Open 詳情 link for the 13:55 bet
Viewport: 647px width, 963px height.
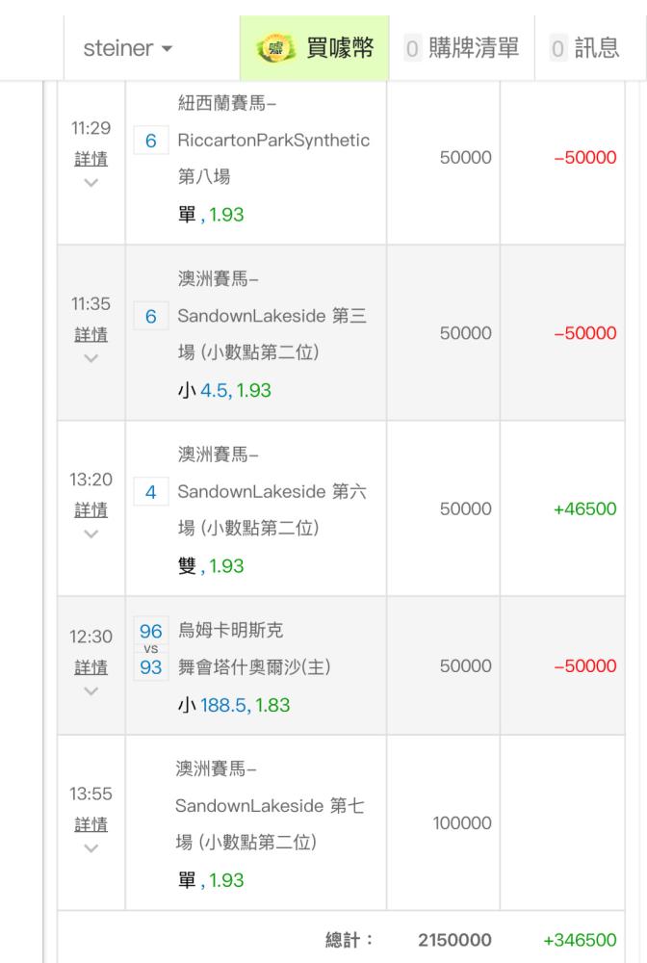click(91, 824)
